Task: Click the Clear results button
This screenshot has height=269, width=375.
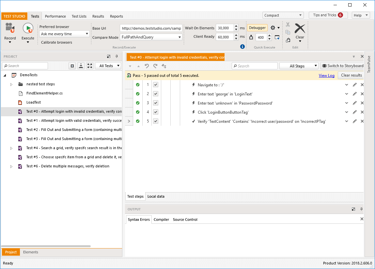Action: point(351,75)
